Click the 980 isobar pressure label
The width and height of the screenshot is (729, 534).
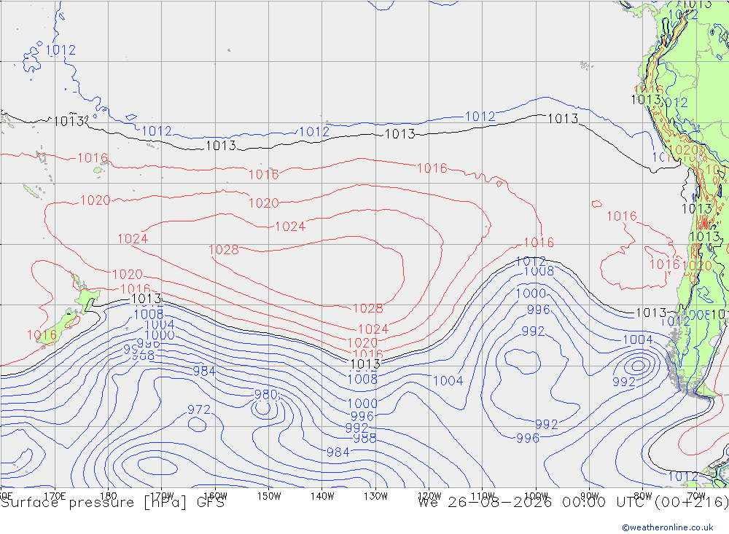[x=266, y=395]
